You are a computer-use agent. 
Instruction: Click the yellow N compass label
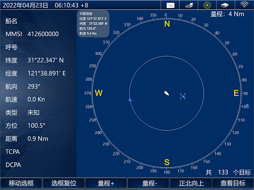[x=167, y=24]
